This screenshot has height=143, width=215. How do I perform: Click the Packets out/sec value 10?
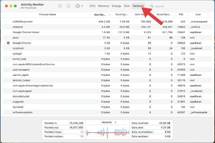82,136
